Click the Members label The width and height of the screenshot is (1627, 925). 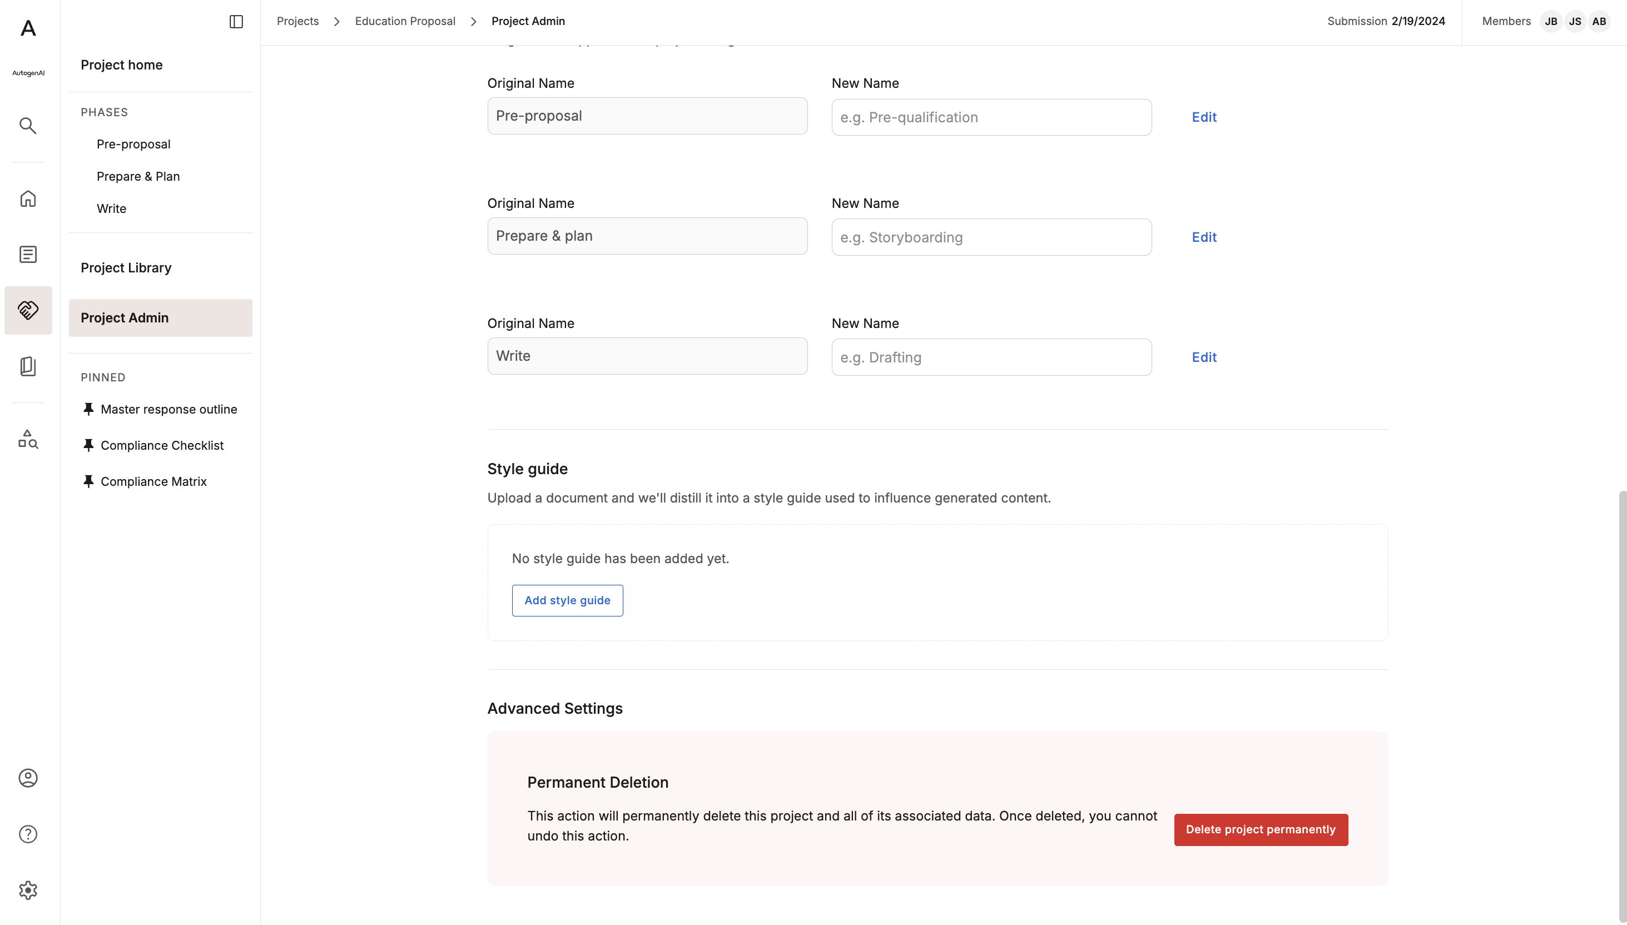pos(1506,21)
